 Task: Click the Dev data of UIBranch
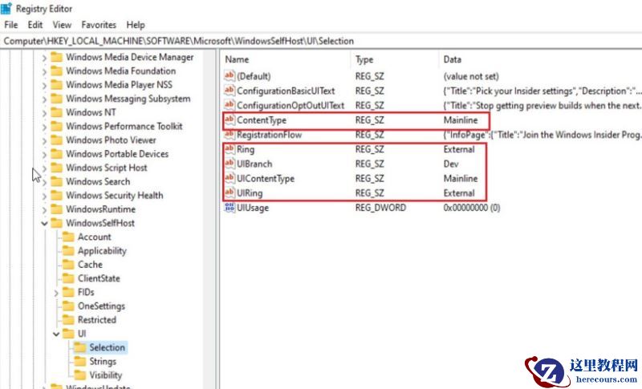(451, 164)
